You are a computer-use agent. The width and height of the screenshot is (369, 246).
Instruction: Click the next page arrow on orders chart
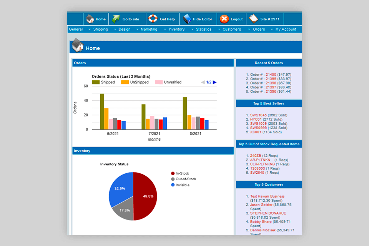coord(214,82)
